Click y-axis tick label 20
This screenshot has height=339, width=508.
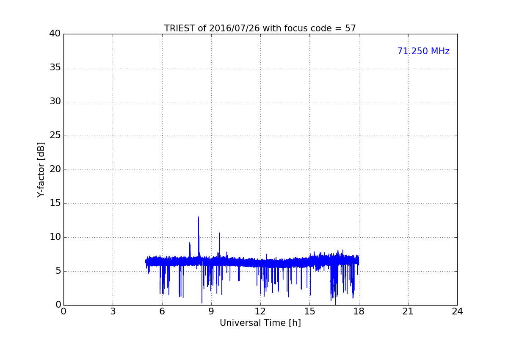point(55,169)
